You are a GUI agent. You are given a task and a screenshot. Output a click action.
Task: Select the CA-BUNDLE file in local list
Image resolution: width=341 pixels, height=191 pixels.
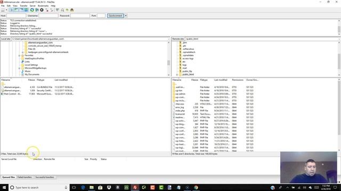click(x=37, y=87)
